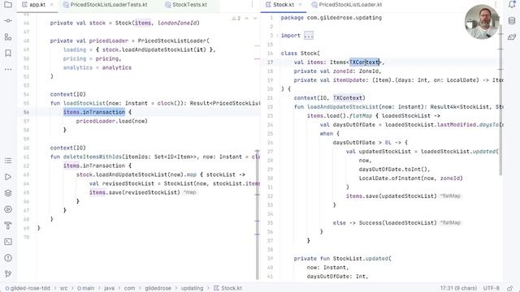Open the Terminal tool window
The height and width of the screenshot is (292, 520).
tap(8, 242)
